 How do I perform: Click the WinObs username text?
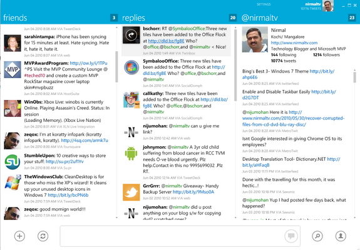pos(33,102)
